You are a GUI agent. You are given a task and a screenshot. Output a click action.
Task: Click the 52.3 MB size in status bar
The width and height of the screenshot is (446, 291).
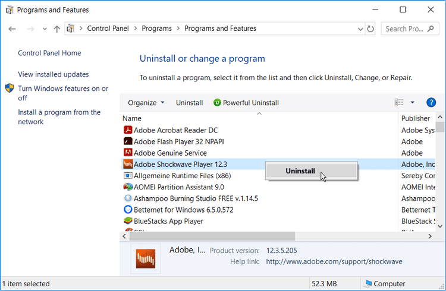click(x=324, y=284)
